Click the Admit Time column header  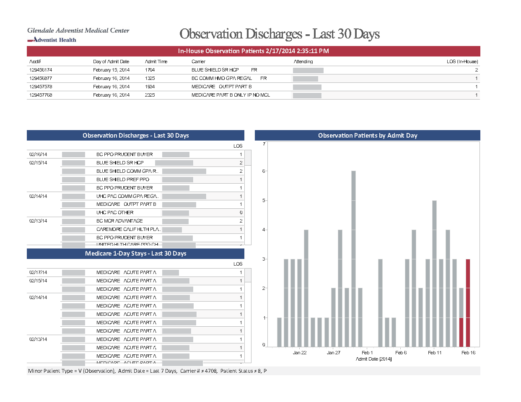pos(156,61)
